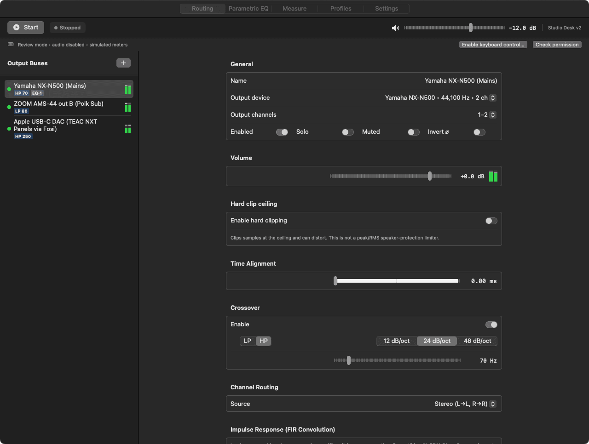Click the Output Buses heading
The image size is (589, 444).
(28, 63)
